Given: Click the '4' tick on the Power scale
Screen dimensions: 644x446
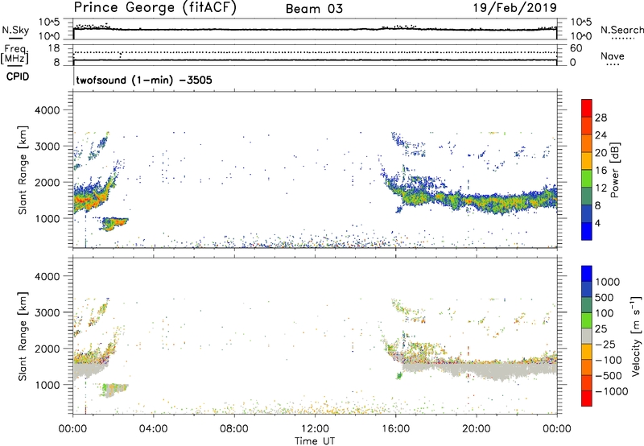Looking at the screenshot, I should tap(597, 223).
